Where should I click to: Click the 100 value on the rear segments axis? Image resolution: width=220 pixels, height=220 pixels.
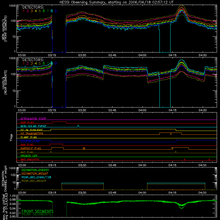pyautogui.click(x=13, y=74)
